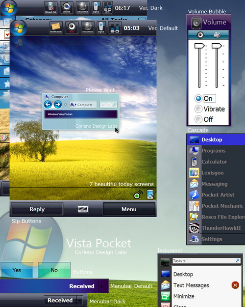Click green minimize icon in Taskpanel sidebar

coord(165,296)
